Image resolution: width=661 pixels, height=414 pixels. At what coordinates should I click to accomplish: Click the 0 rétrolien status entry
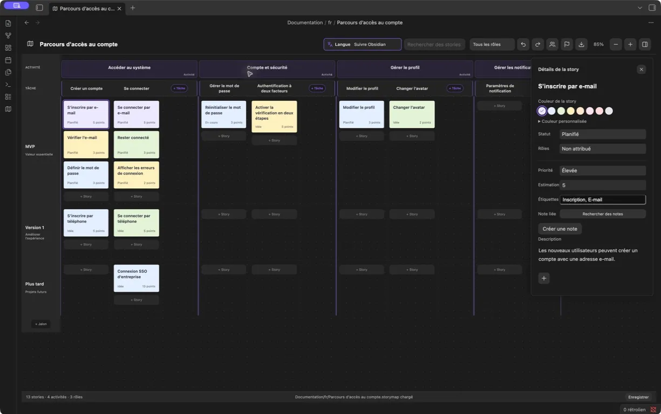[x=635, y=410]
